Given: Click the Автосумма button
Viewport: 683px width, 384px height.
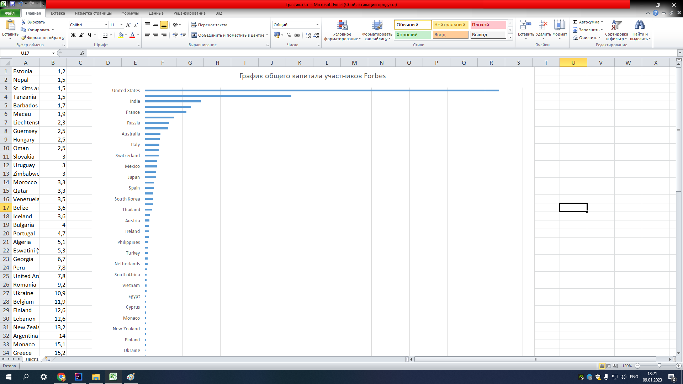Looking at the screenshot, I should point(588,22).
